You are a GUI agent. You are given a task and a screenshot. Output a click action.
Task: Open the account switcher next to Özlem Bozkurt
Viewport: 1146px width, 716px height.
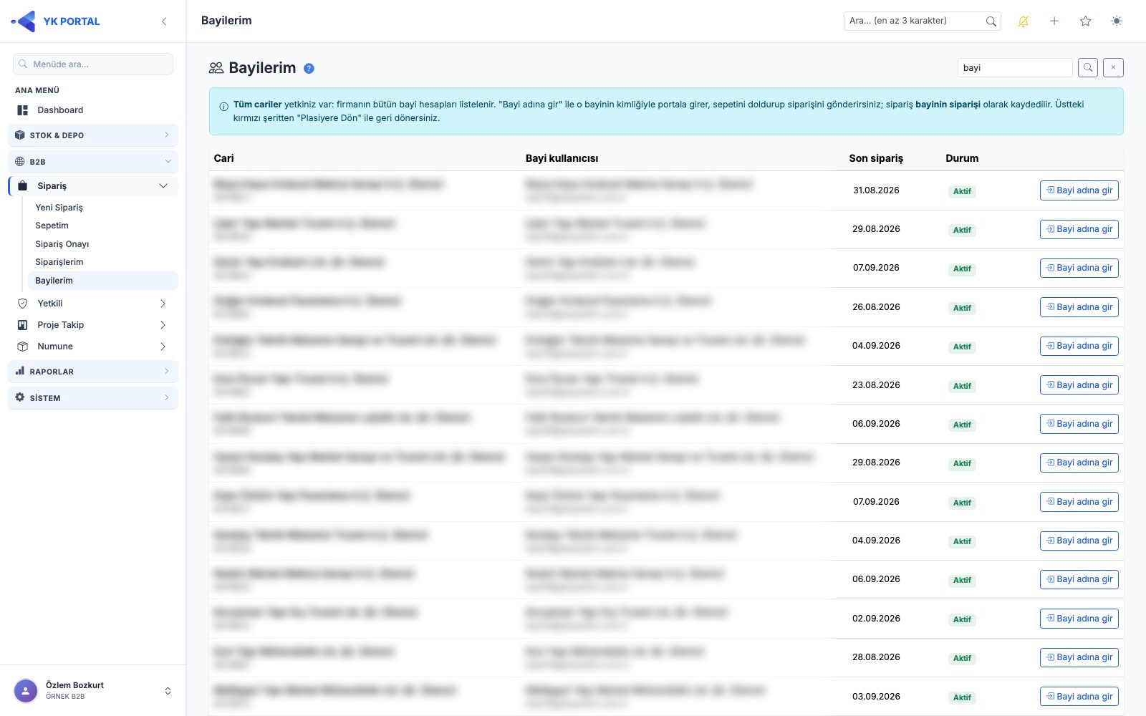(168, 691)
